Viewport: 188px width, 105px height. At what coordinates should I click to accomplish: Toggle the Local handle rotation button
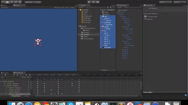[x=37, y=2]
